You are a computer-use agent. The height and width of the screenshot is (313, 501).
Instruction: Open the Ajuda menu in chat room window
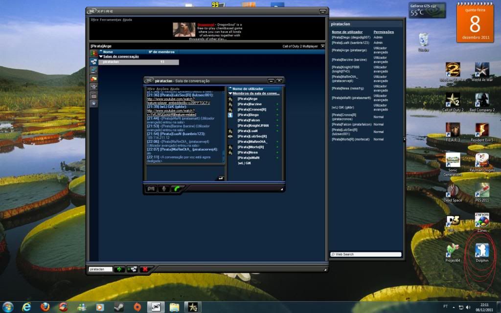(x=175, y=89)
